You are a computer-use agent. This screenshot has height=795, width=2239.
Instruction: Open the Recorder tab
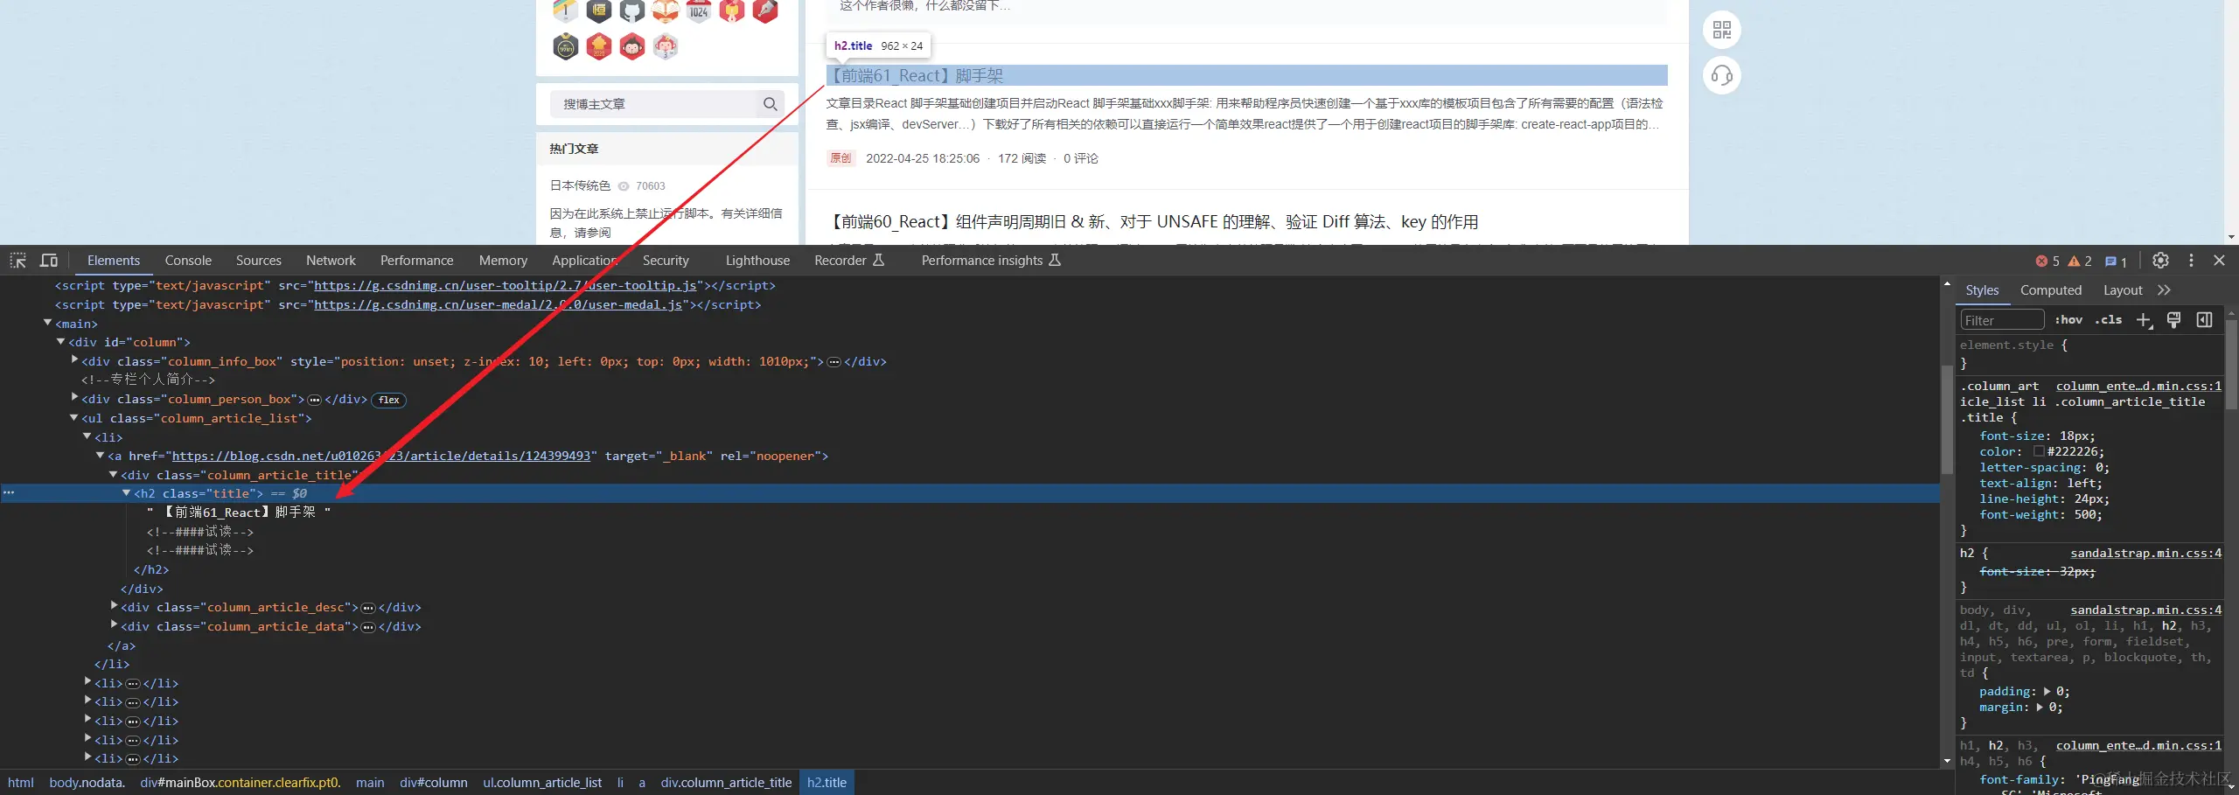click(x=848, y=261)
